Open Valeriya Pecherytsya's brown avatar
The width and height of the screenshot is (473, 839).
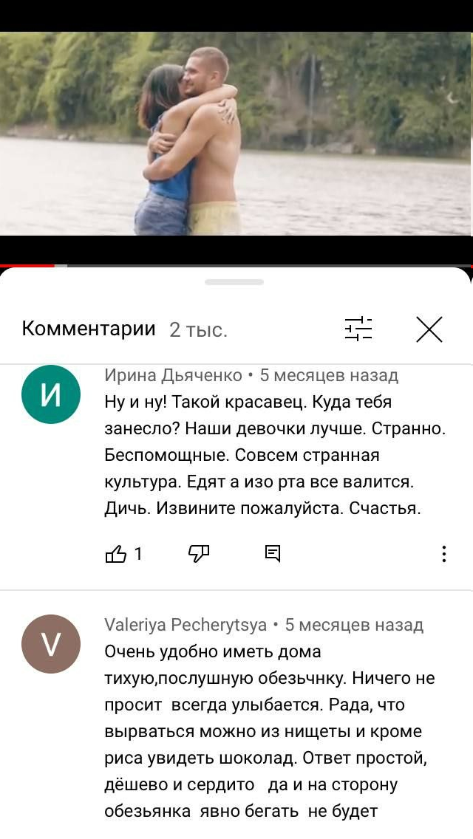[x=51, y=644]
